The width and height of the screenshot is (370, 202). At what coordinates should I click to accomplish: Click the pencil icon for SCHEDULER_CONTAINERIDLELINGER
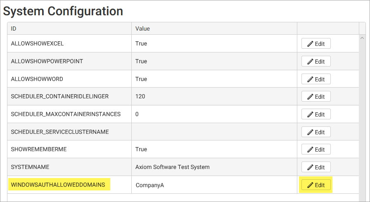point(310,97)
